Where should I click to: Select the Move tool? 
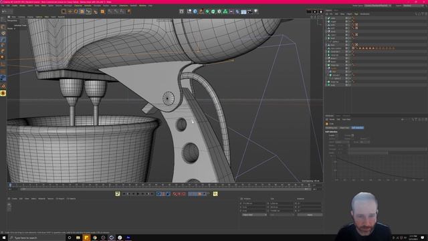70,11
